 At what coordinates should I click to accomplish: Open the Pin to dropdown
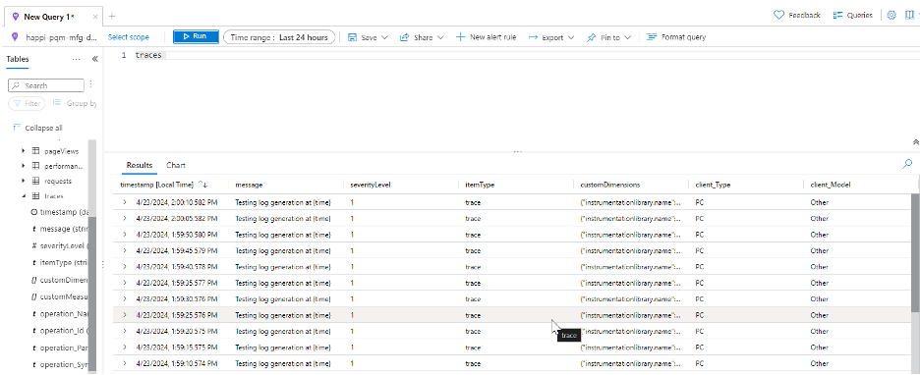[x=609, y=37]
